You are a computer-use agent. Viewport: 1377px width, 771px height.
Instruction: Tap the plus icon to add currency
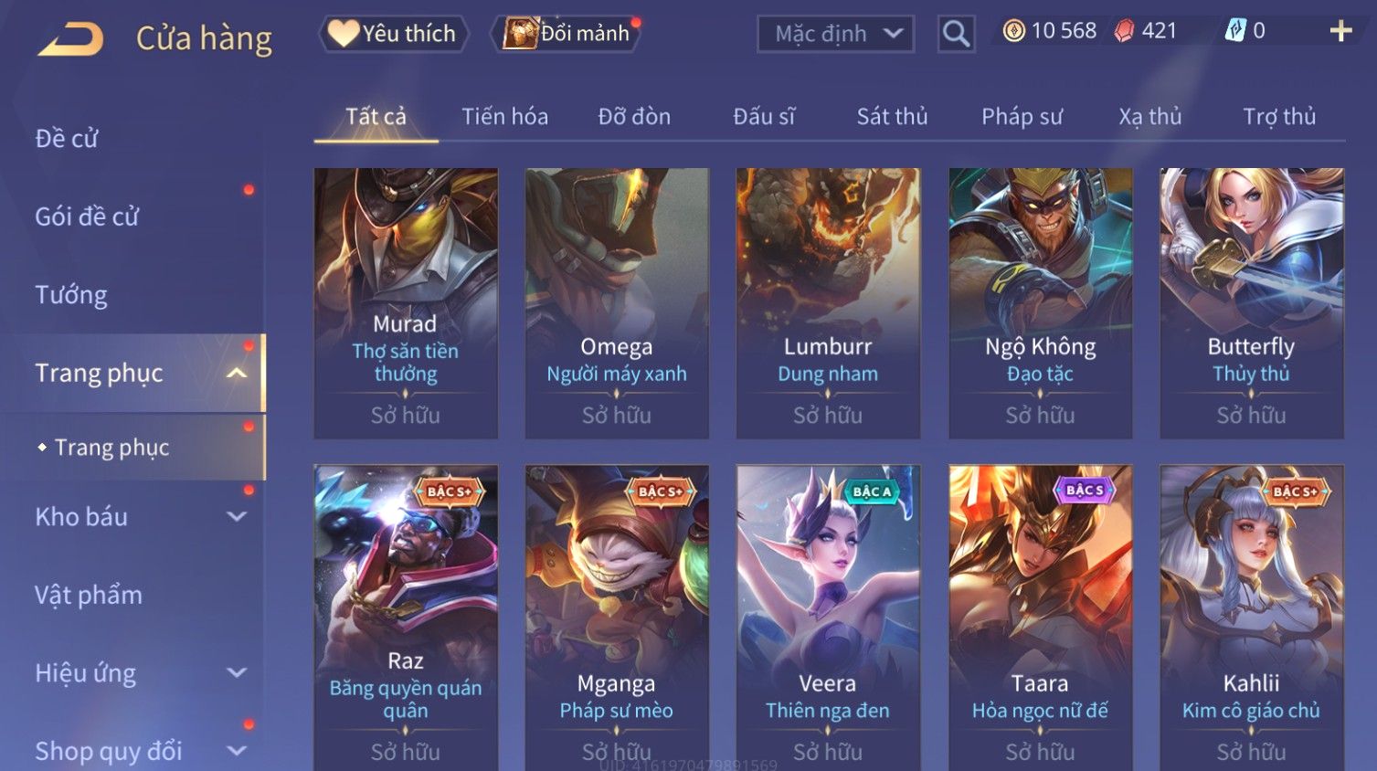coord(1340,32)
